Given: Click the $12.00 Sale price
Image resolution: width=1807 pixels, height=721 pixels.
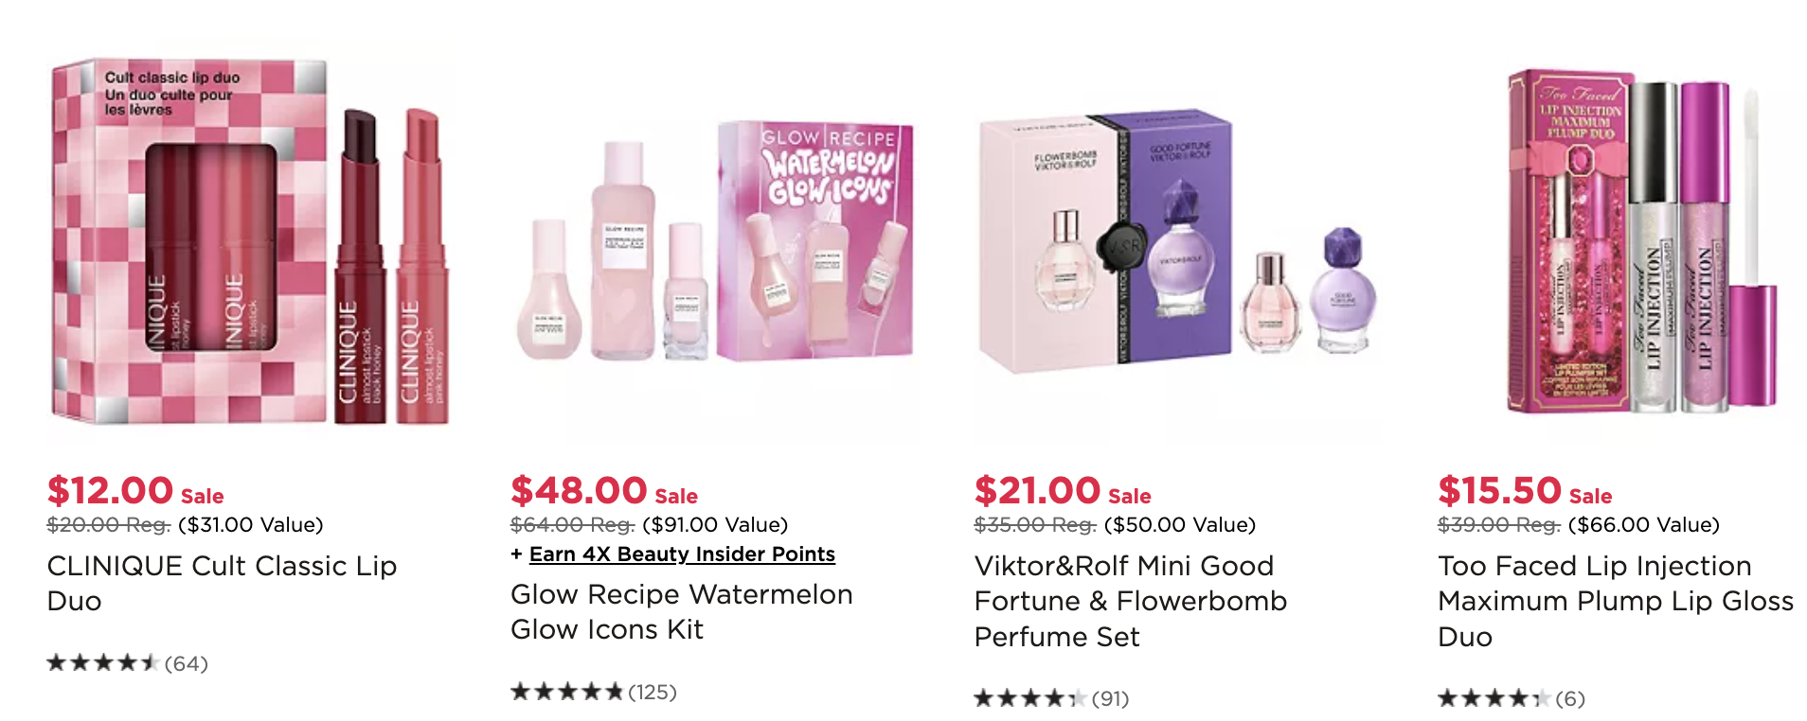Looking at the screenshot, I should [x=135, y=491].
